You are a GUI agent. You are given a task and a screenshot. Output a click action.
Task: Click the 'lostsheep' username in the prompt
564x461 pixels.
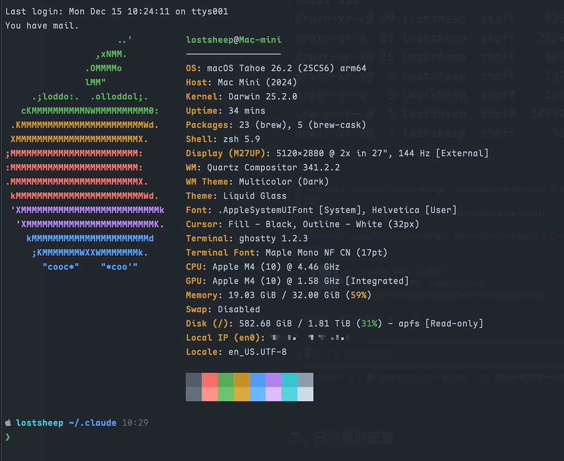[x=39, y=423]
